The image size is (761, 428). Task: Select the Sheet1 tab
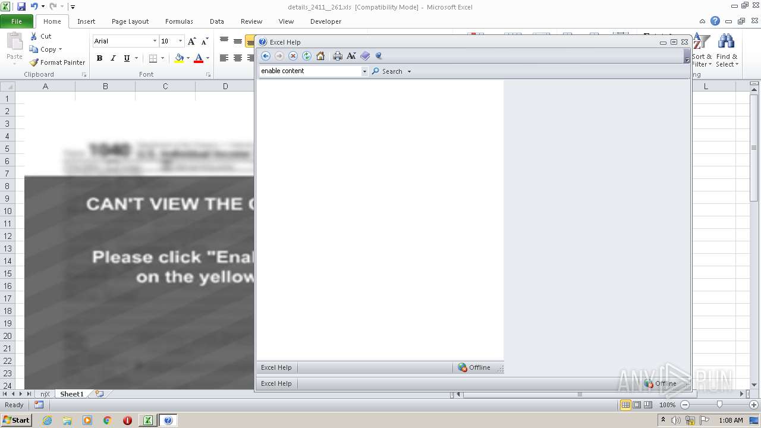(72, 394)
